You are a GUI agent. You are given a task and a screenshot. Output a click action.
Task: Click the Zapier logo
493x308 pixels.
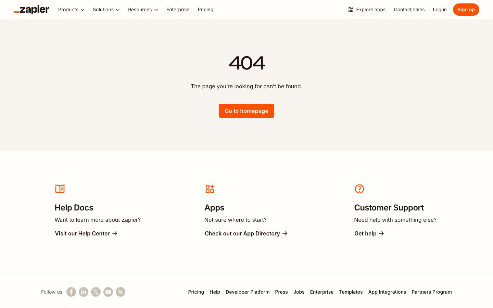(x=31, y=10)
